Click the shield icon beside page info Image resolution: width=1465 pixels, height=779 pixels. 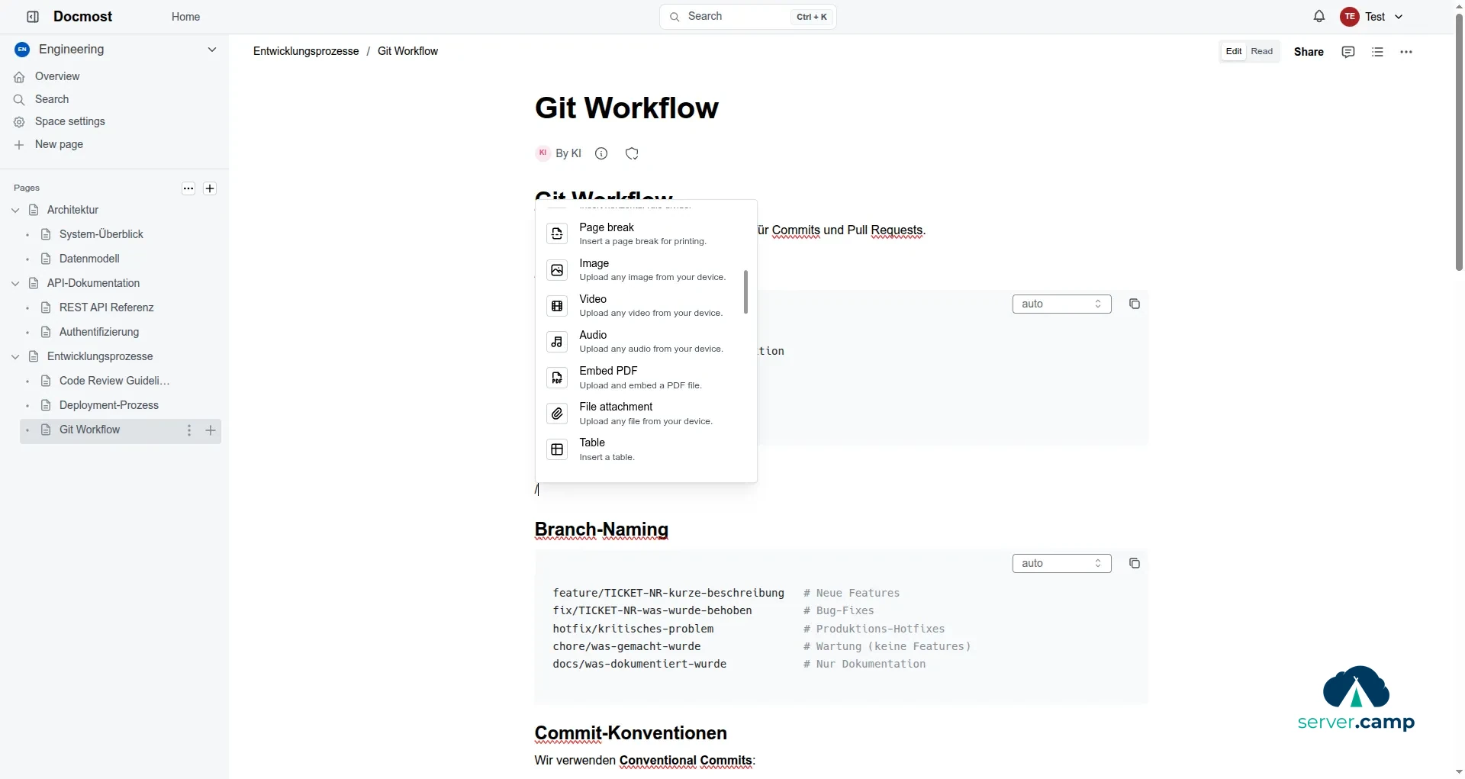(x=632, y=153)
